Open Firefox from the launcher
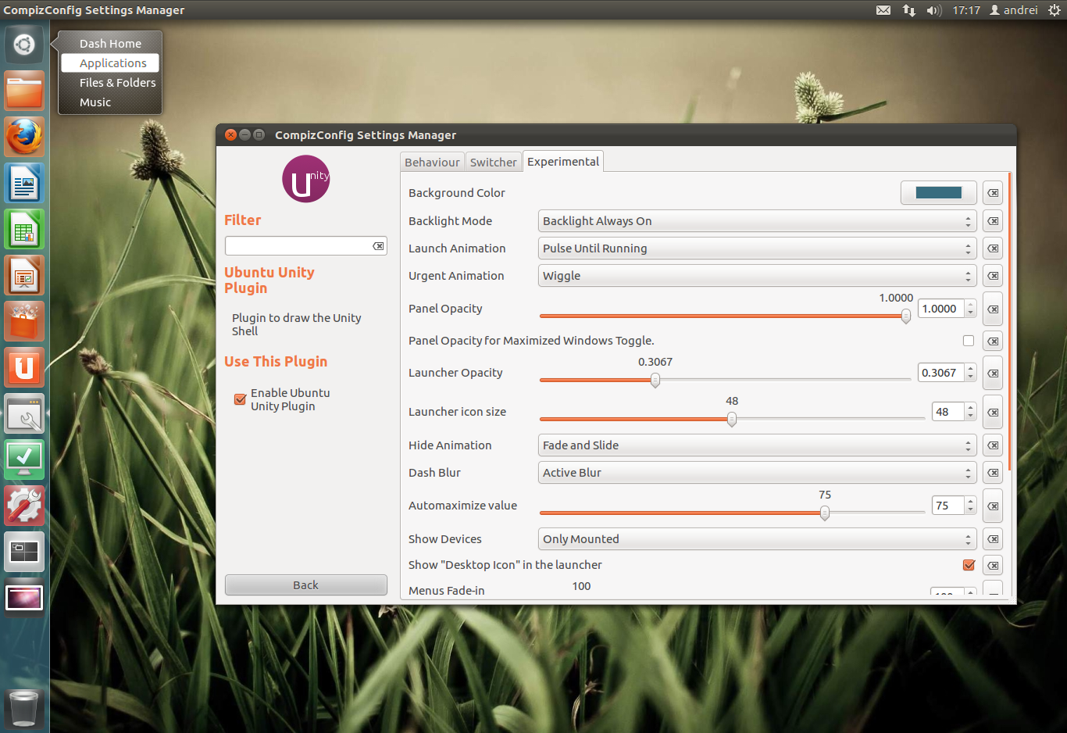 click(x=24, y=137)
